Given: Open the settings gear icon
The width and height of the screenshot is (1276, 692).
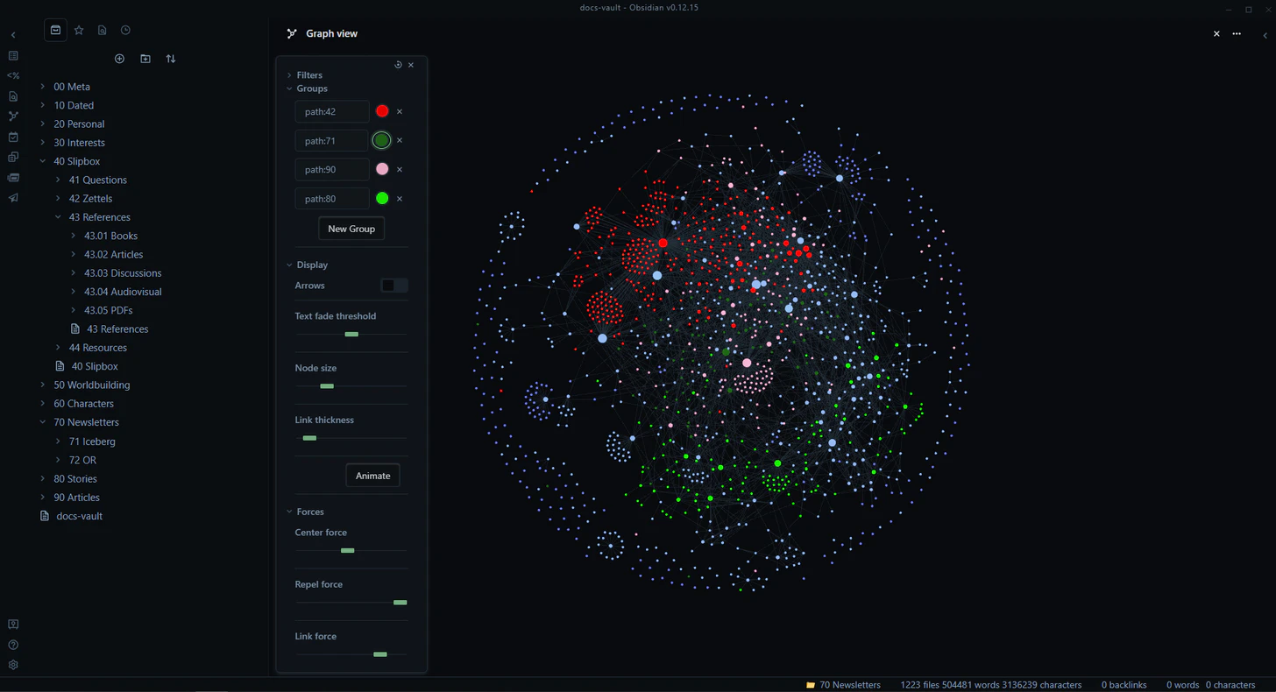Looking at the screenshot, I should tap(13, 665).
